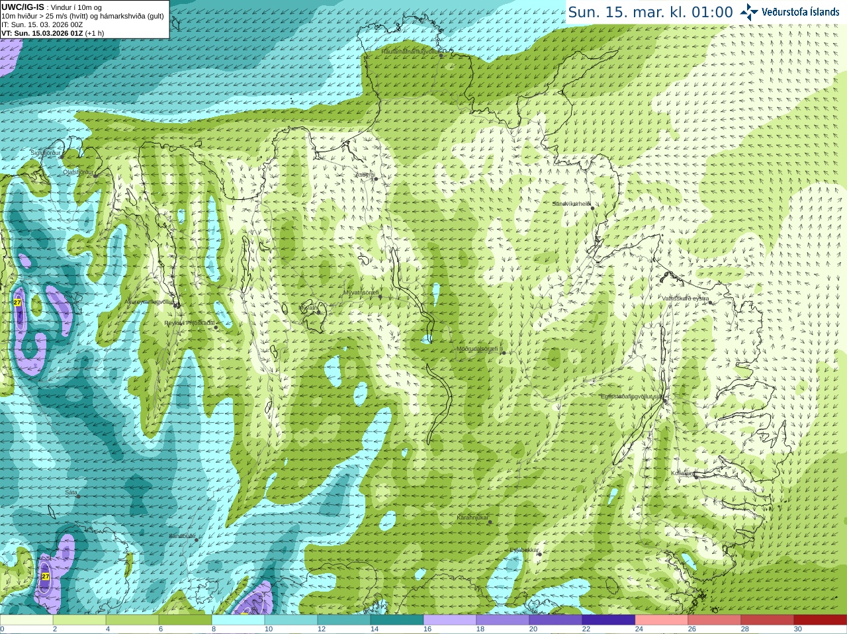
Task: Click the Ólafsfjörður station label
Action: pos(79,172)
